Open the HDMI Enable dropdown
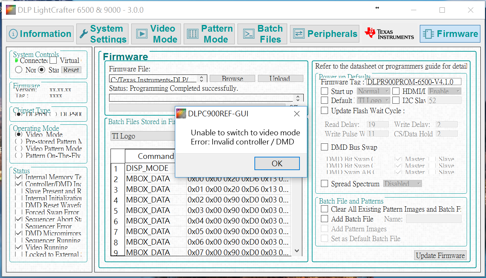The width and height of the screenshot is (486, 278). pyautogui.click(x=444, y=91)
